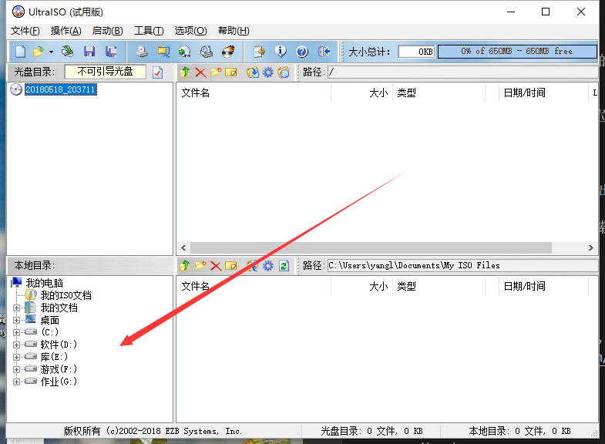Click the Burn CD/DVD image flame icon
This screenshot has width=605, height=444.
228,52
